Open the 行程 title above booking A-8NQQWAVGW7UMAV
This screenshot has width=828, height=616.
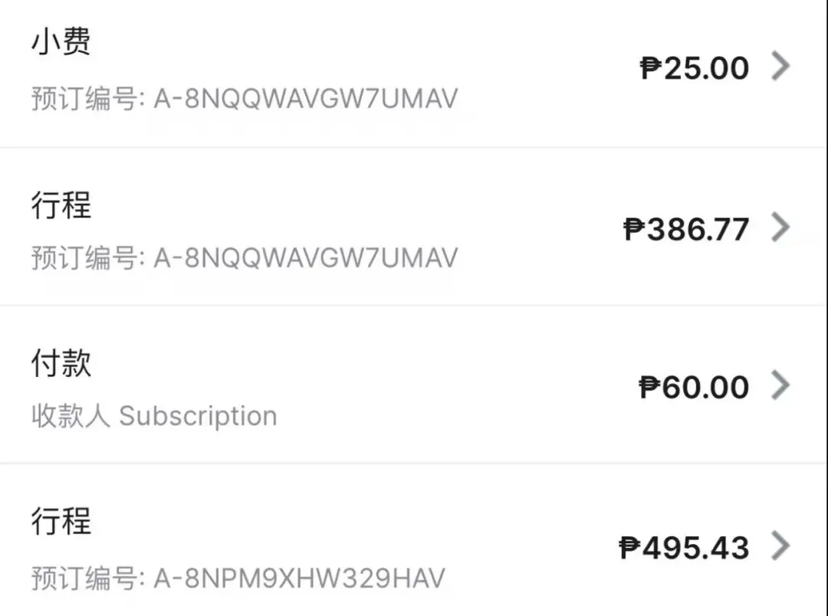coord(61,205)
